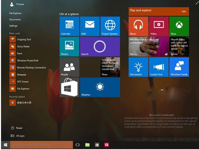
Task: Open the Weather tile
Action: coord(100,87)
